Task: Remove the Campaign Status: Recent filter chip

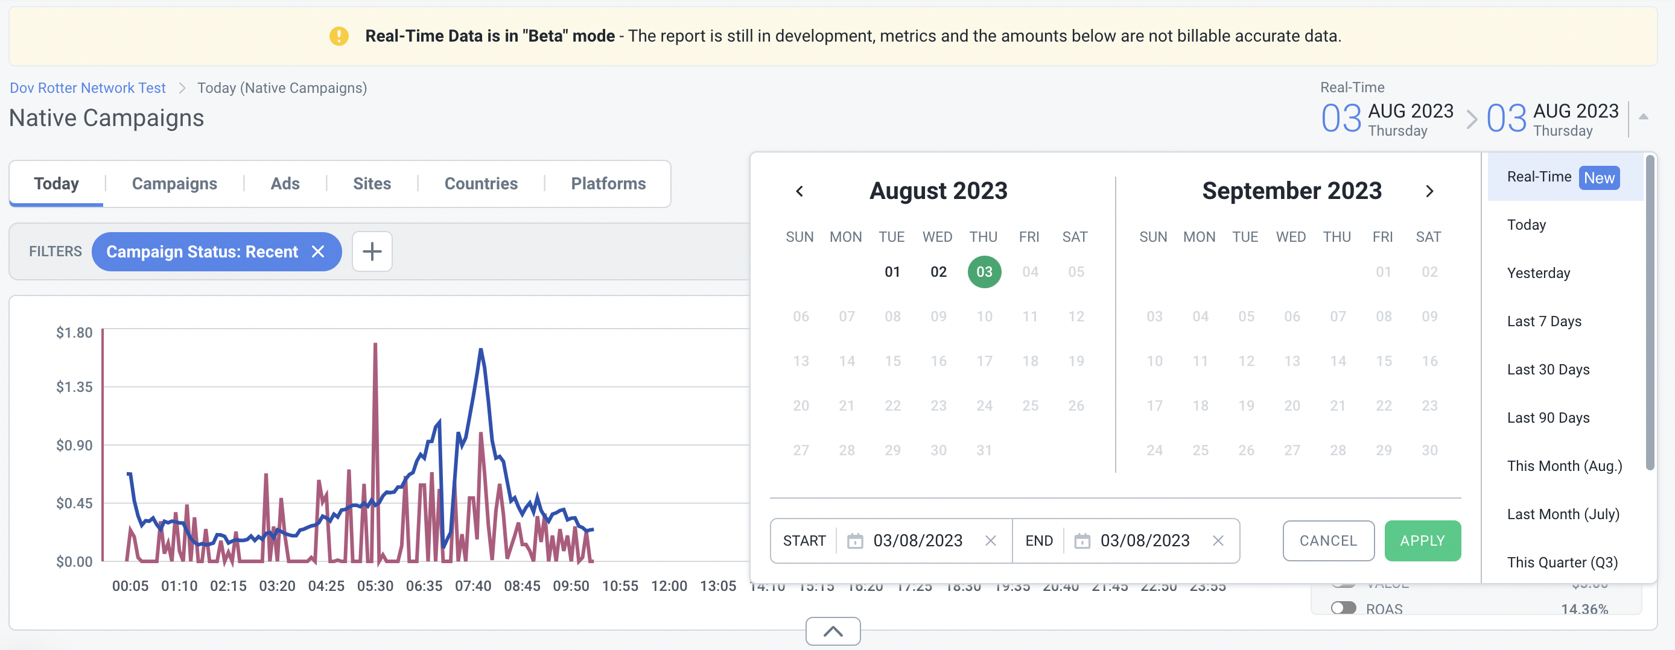Action: click(x=318, y=251)
